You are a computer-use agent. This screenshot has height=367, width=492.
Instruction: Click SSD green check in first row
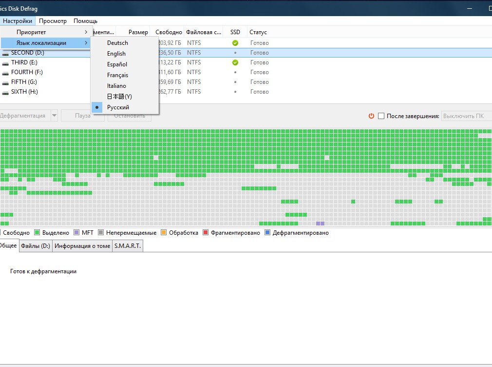(x=235, y=43)
